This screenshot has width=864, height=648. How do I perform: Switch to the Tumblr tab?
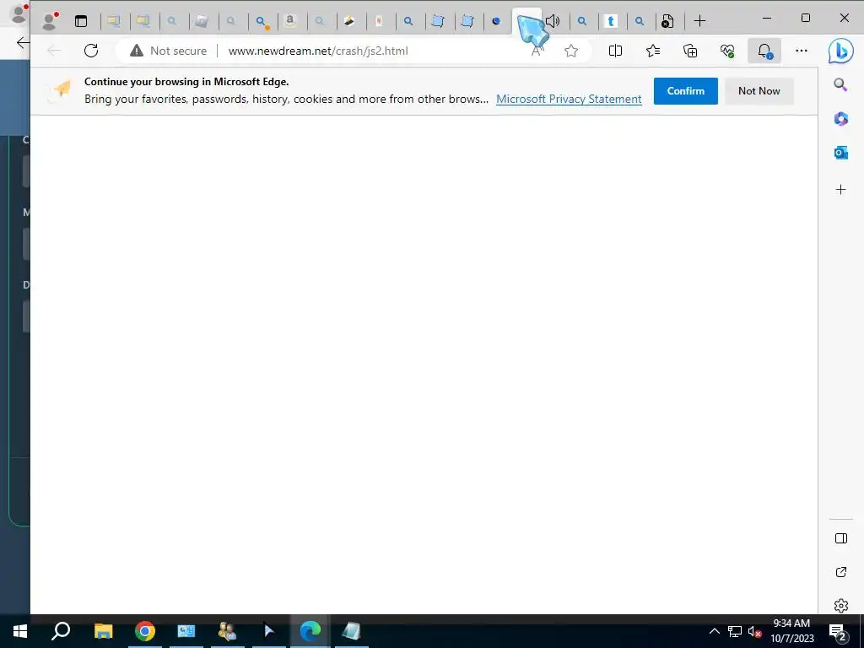[611, 21]
